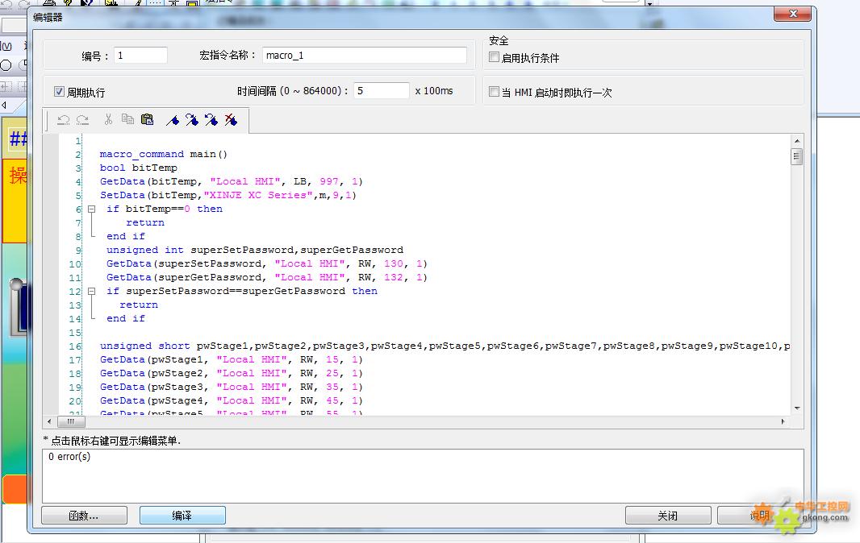Click GetData pwStage3 RW 35 line

(231, 387)
